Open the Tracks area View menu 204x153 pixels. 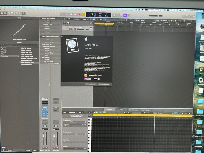point(85,19)
